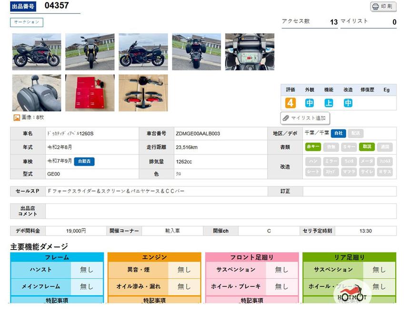This screenshot has height=320, width=410.
Task: Click the image count icon below the photos
Action: point(17,117)
